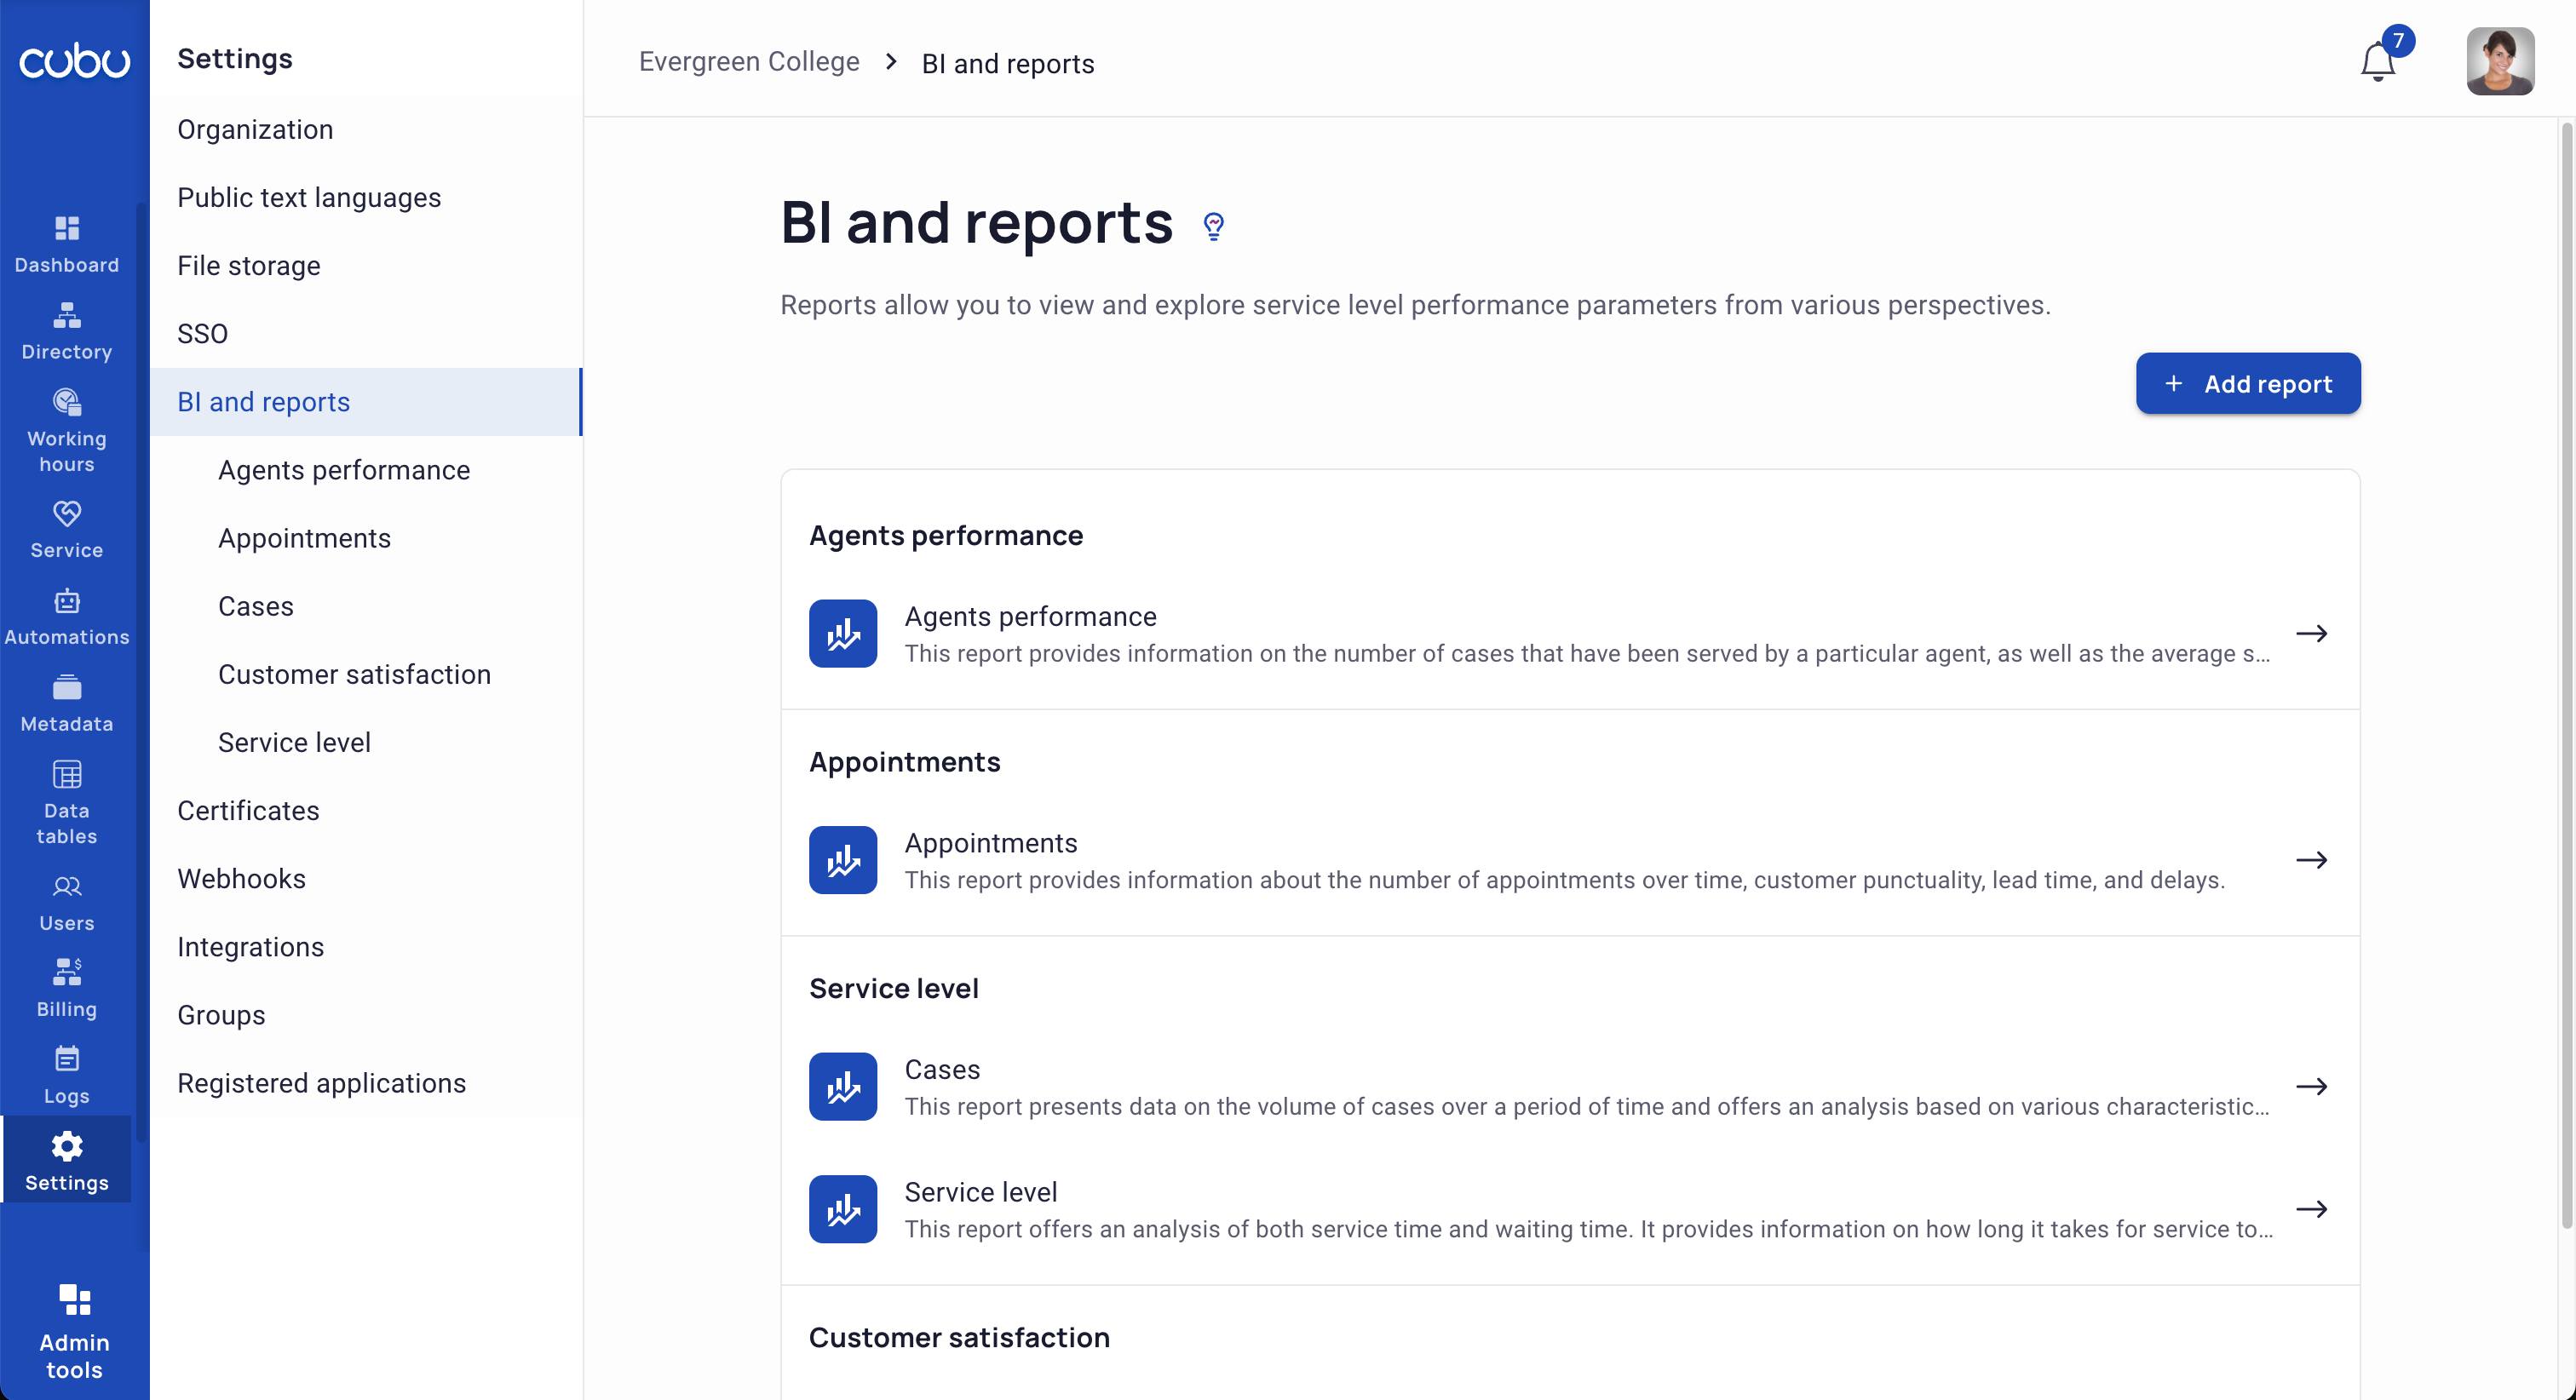Click the Add report button
The image size is (2576, 1400).
tap(2248, 384)
